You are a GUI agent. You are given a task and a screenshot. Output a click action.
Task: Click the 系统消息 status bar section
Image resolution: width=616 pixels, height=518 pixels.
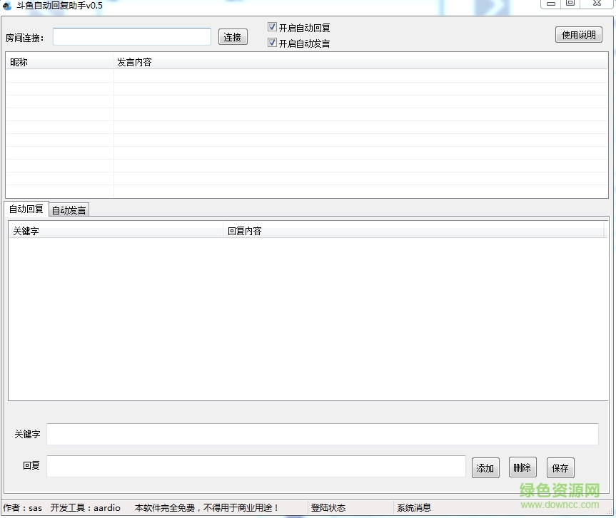414,508
